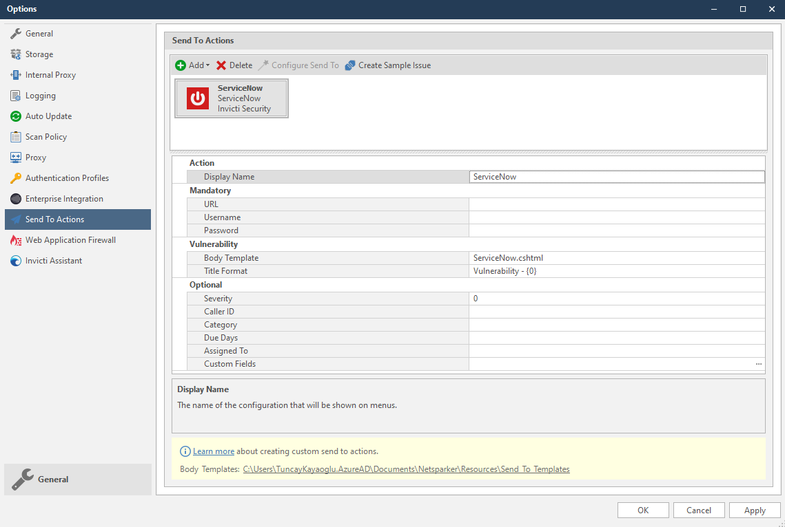This screenshot has height=527, width=785.
Task: Click the Vulnerability group header
Action: pos(213,244)
